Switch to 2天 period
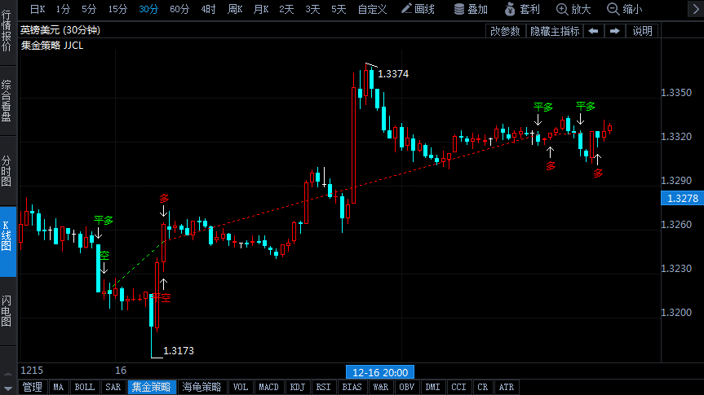The image size is (704, 395). pyautogui.click(x=286, y=9)
